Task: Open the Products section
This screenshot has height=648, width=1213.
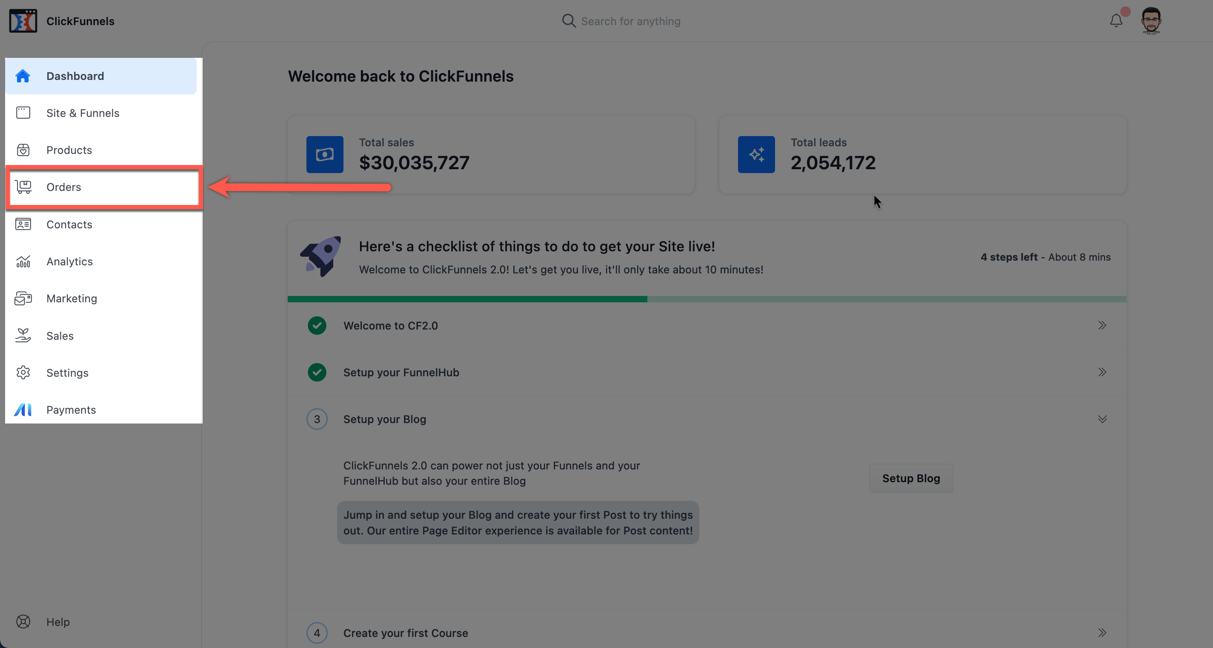Action: 101,150
